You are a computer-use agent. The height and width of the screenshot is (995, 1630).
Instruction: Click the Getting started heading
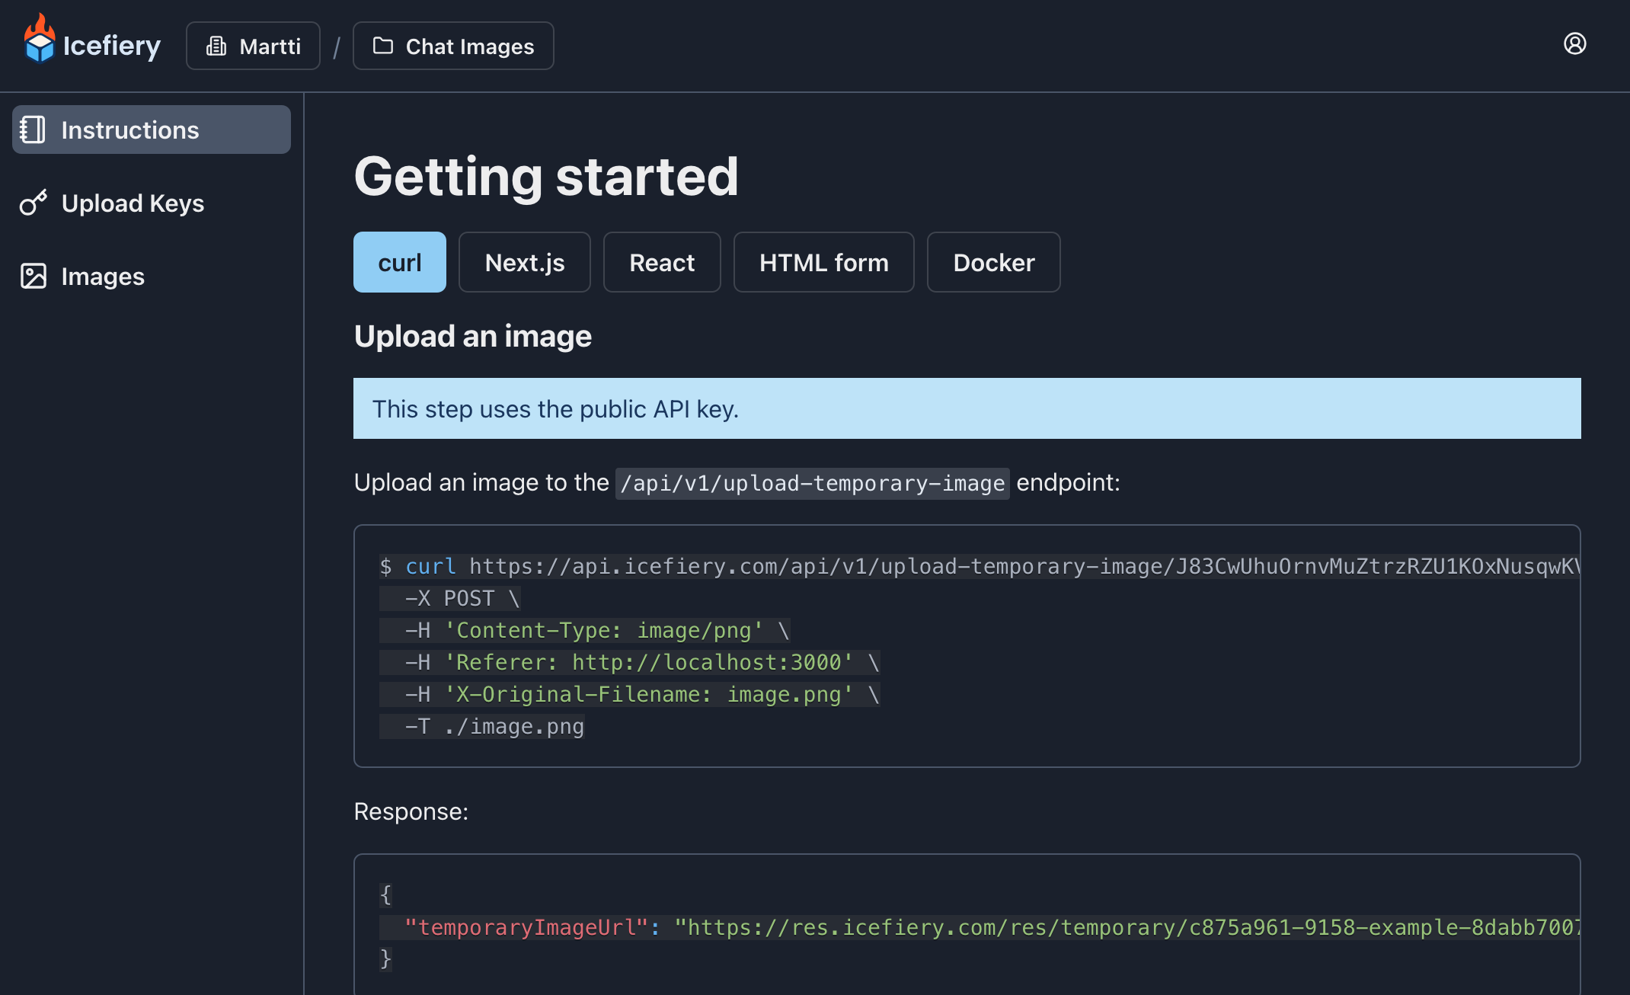click(x=546, y=177)
